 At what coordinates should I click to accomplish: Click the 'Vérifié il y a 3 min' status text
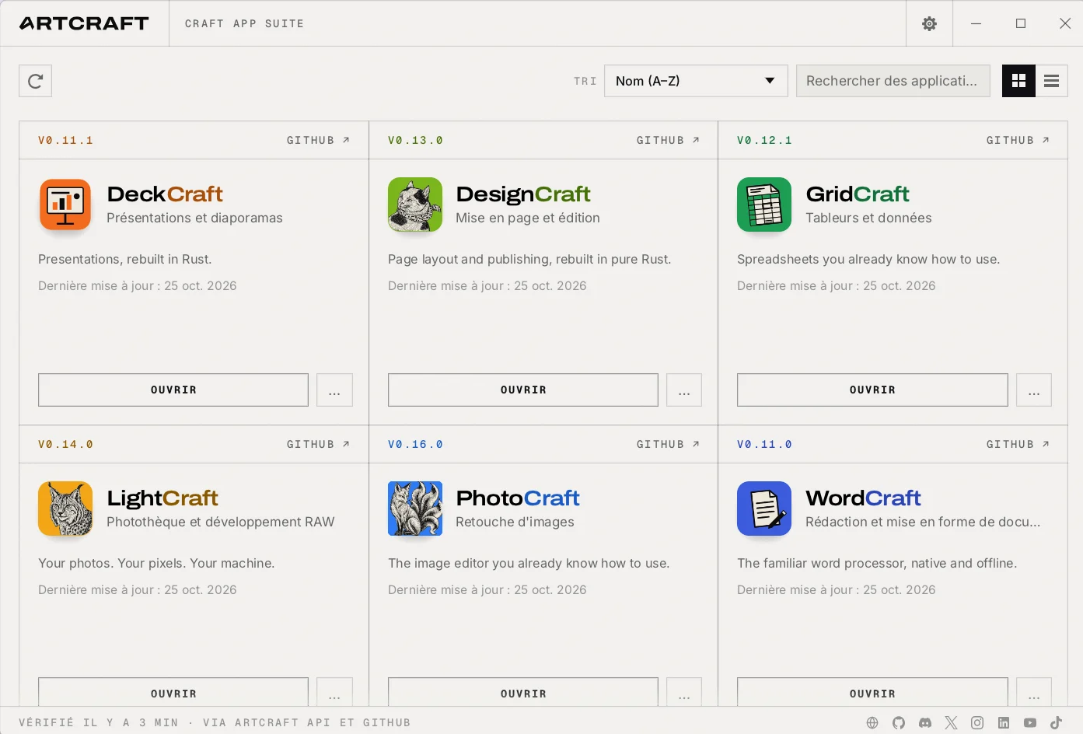(99, 723)
